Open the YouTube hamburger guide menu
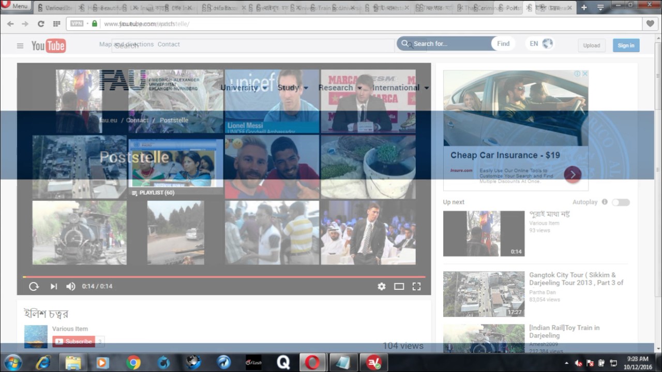 pyautogui.click(x=20, y=46)
